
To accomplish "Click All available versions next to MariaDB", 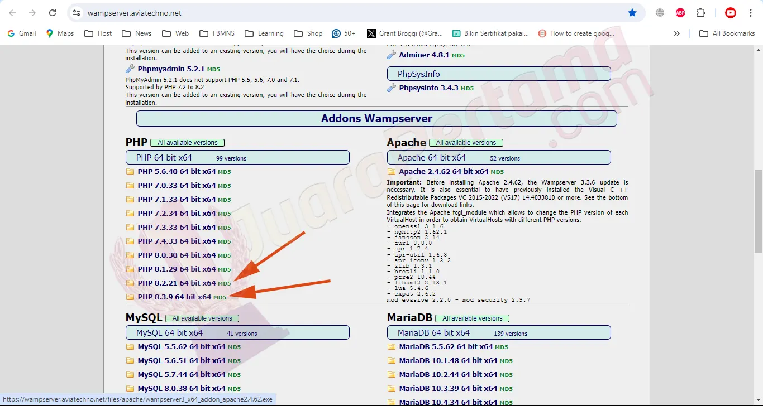I will pyautogui.click(x=472, y=318).
